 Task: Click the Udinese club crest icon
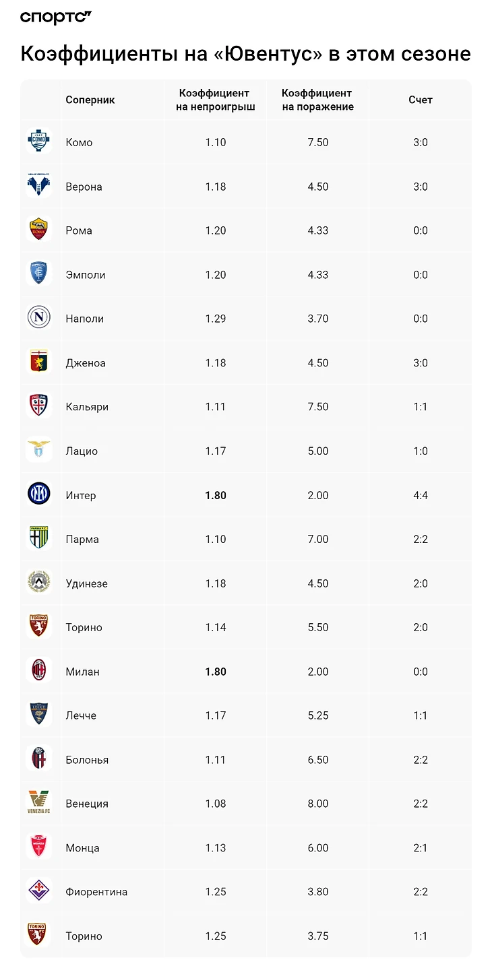[x=39, y=583]
